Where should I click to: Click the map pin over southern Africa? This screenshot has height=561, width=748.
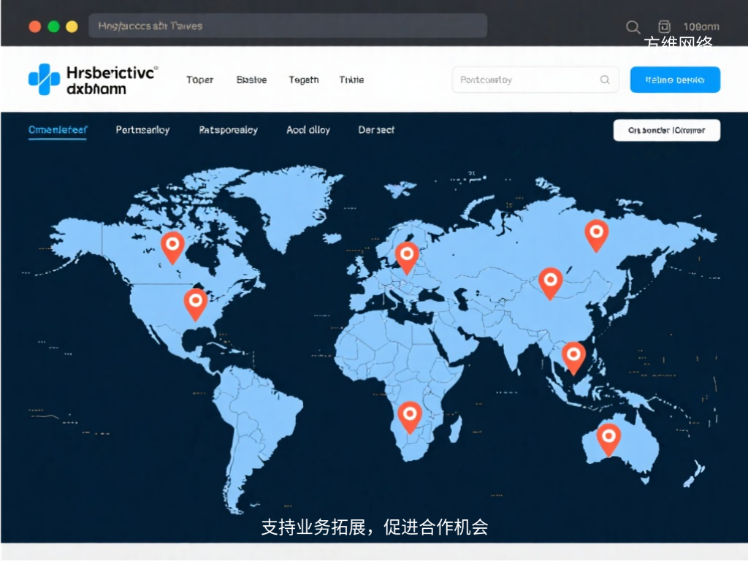click(x=409, y=415)
